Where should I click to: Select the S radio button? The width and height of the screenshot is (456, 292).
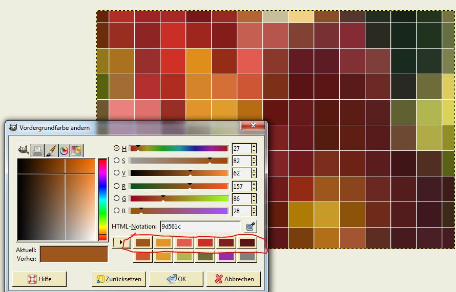pos(117,160)
